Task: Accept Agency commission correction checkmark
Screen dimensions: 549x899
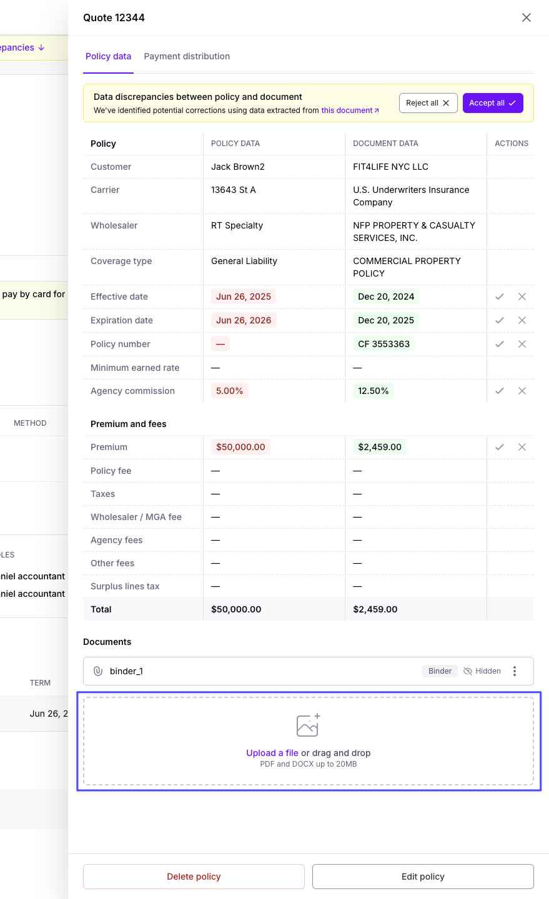Action: pos(500,391)
